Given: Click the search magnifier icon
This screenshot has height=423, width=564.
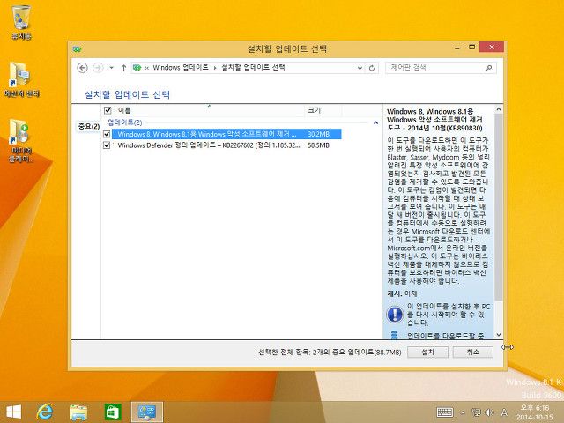Looking at the screenshot, I should point(488,68).
